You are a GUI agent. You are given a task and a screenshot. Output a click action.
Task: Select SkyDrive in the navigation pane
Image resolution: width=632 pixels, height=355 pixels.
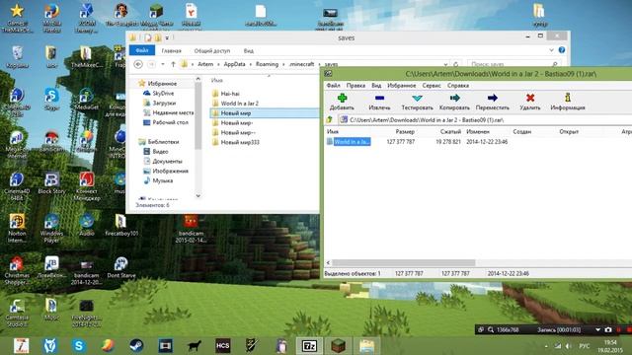tap(163, 93)
